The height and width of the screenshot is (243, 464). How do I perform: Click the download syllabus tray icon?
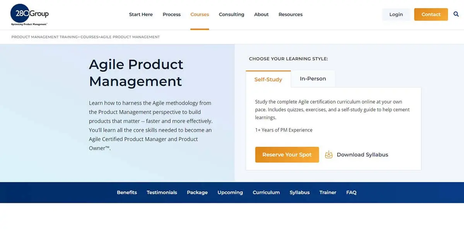[329, 154]
